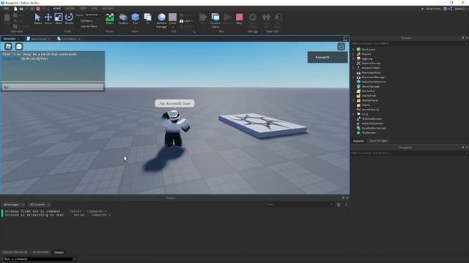Switch to the HOME ribbon tab
Image resolution: width=469 pixels, height=263 pixels.
coord(56,9)
